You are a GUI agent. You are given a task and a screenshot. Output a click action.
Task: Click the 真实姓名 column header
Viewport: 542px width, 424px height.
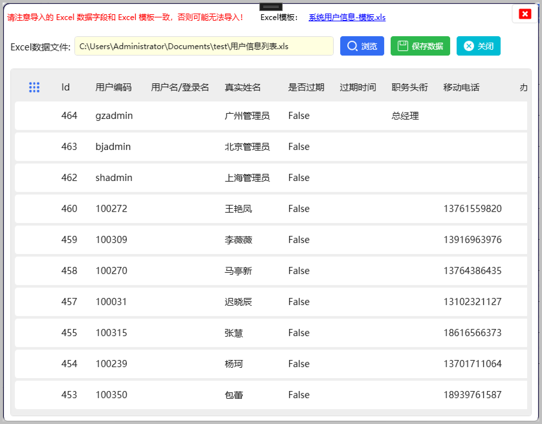(x=243, y=87)
